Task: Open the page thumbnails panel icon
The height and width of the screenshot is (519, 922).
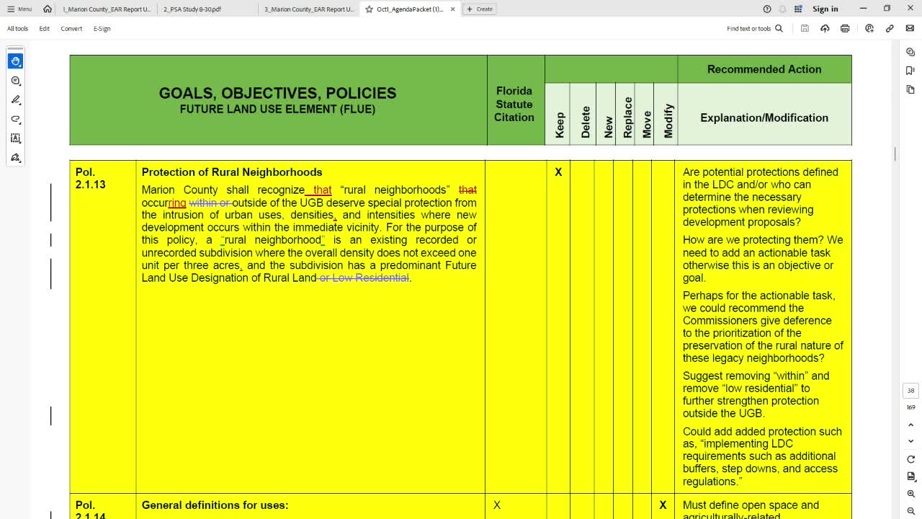Action: [x=910, y=89]
